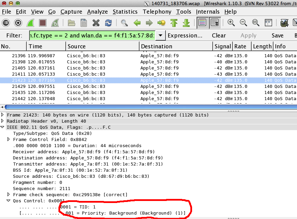Toggle packet list colorization

tap(202, 23)
